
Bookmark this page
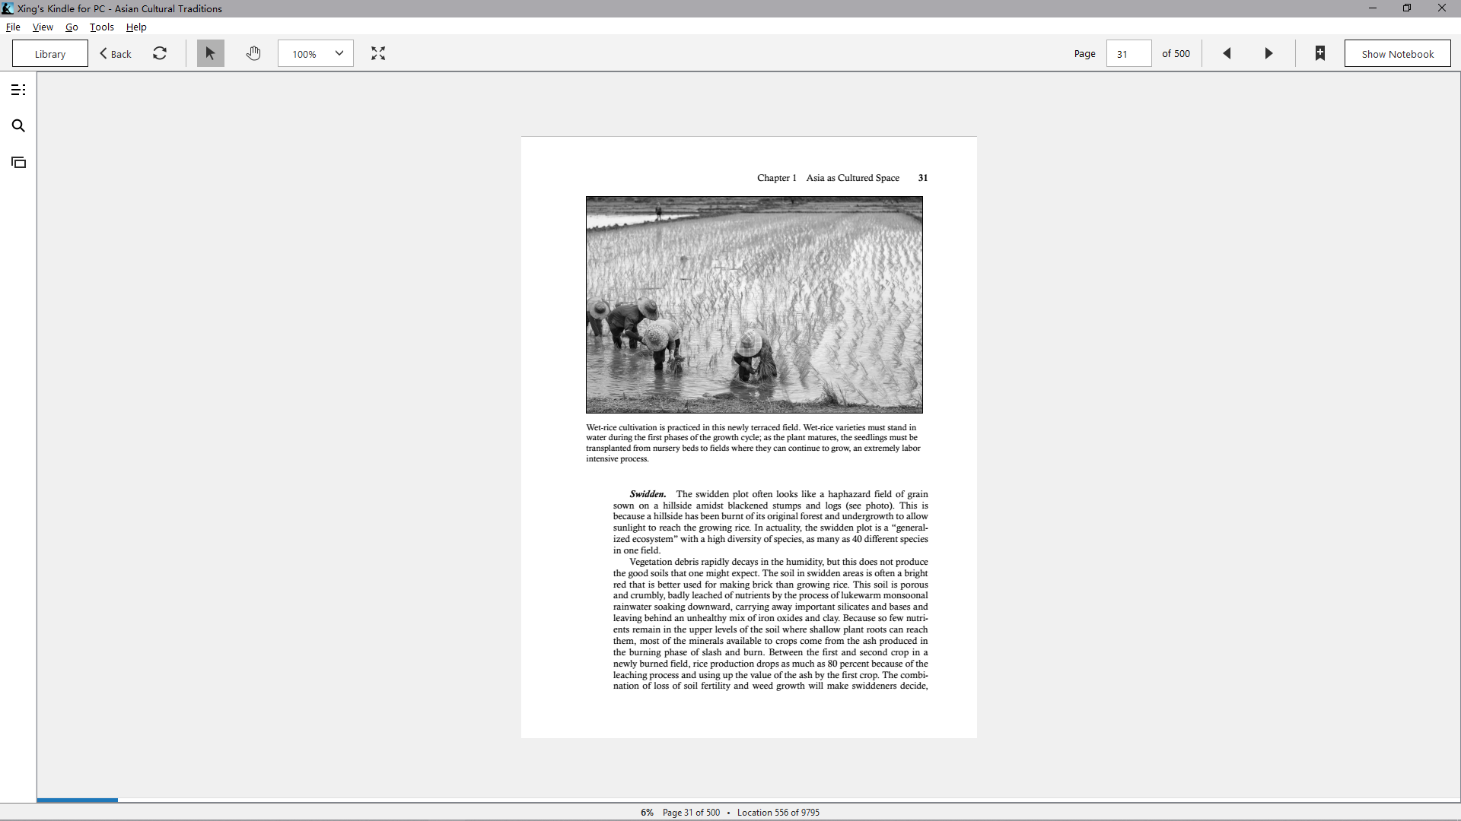pyautogui.click(x=1320, y=53)
